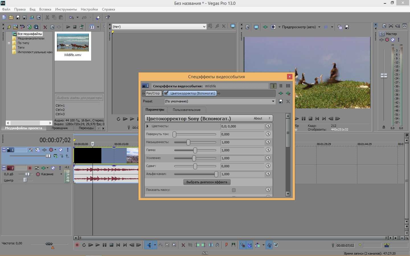This screenshot has height=256, width=410.
Task: Open the Настройки menu
Action: 89,9
